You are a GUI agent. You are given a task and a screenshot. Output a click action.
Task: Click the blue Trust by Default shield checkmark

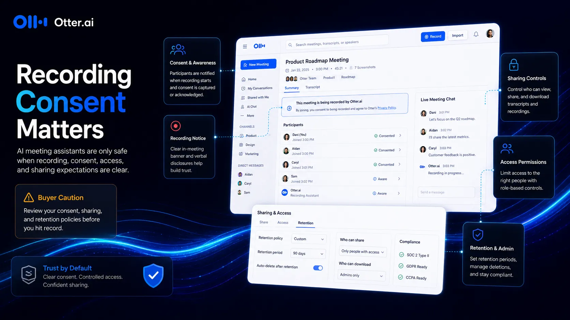pos(153,275)
